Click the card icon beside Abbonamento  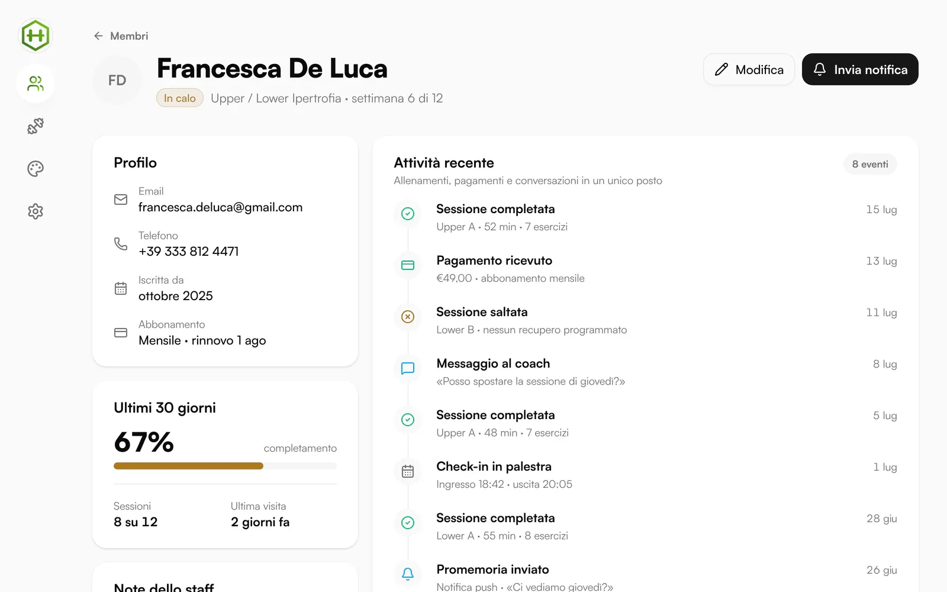pyautogui.click(x=121, y=333)
